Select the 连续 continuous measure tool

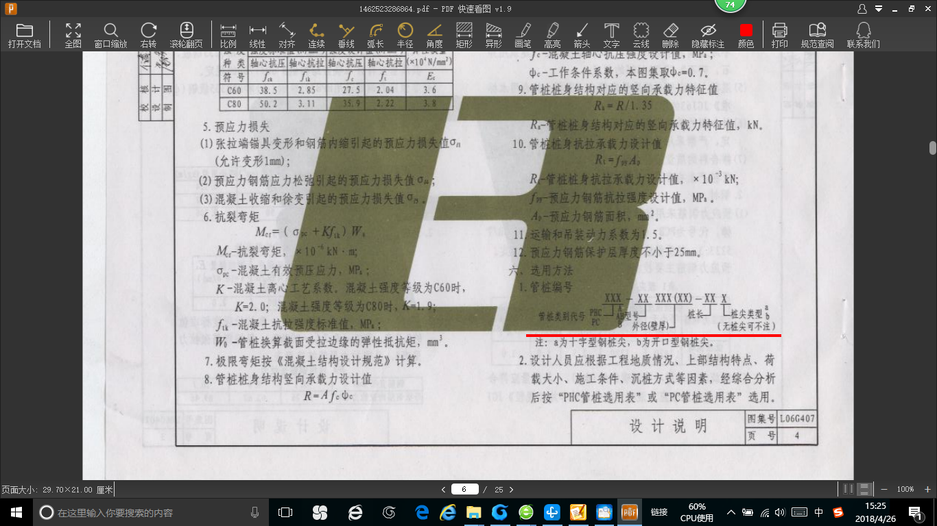coord(316,35)
